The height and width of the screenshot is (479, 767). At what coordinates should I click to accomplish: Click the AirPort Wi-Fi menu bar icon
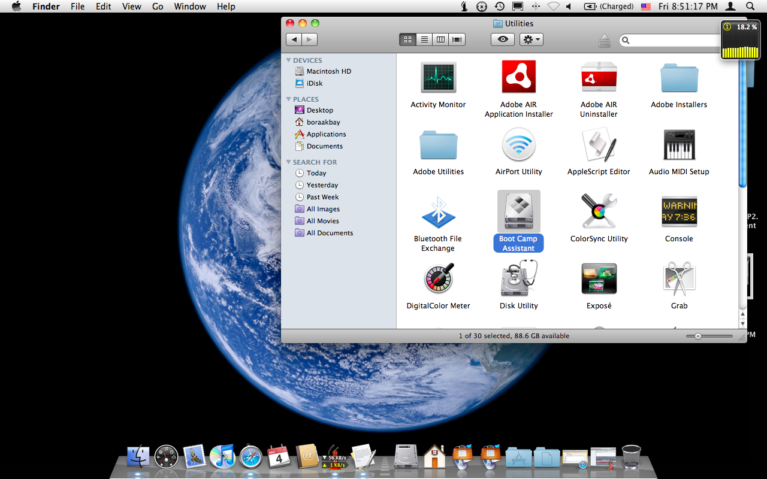553,6
